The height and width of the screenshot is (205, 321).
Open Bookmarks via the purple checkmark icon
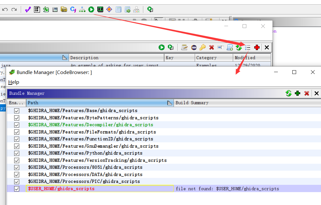pyautogui.click(x=28, y=9)
